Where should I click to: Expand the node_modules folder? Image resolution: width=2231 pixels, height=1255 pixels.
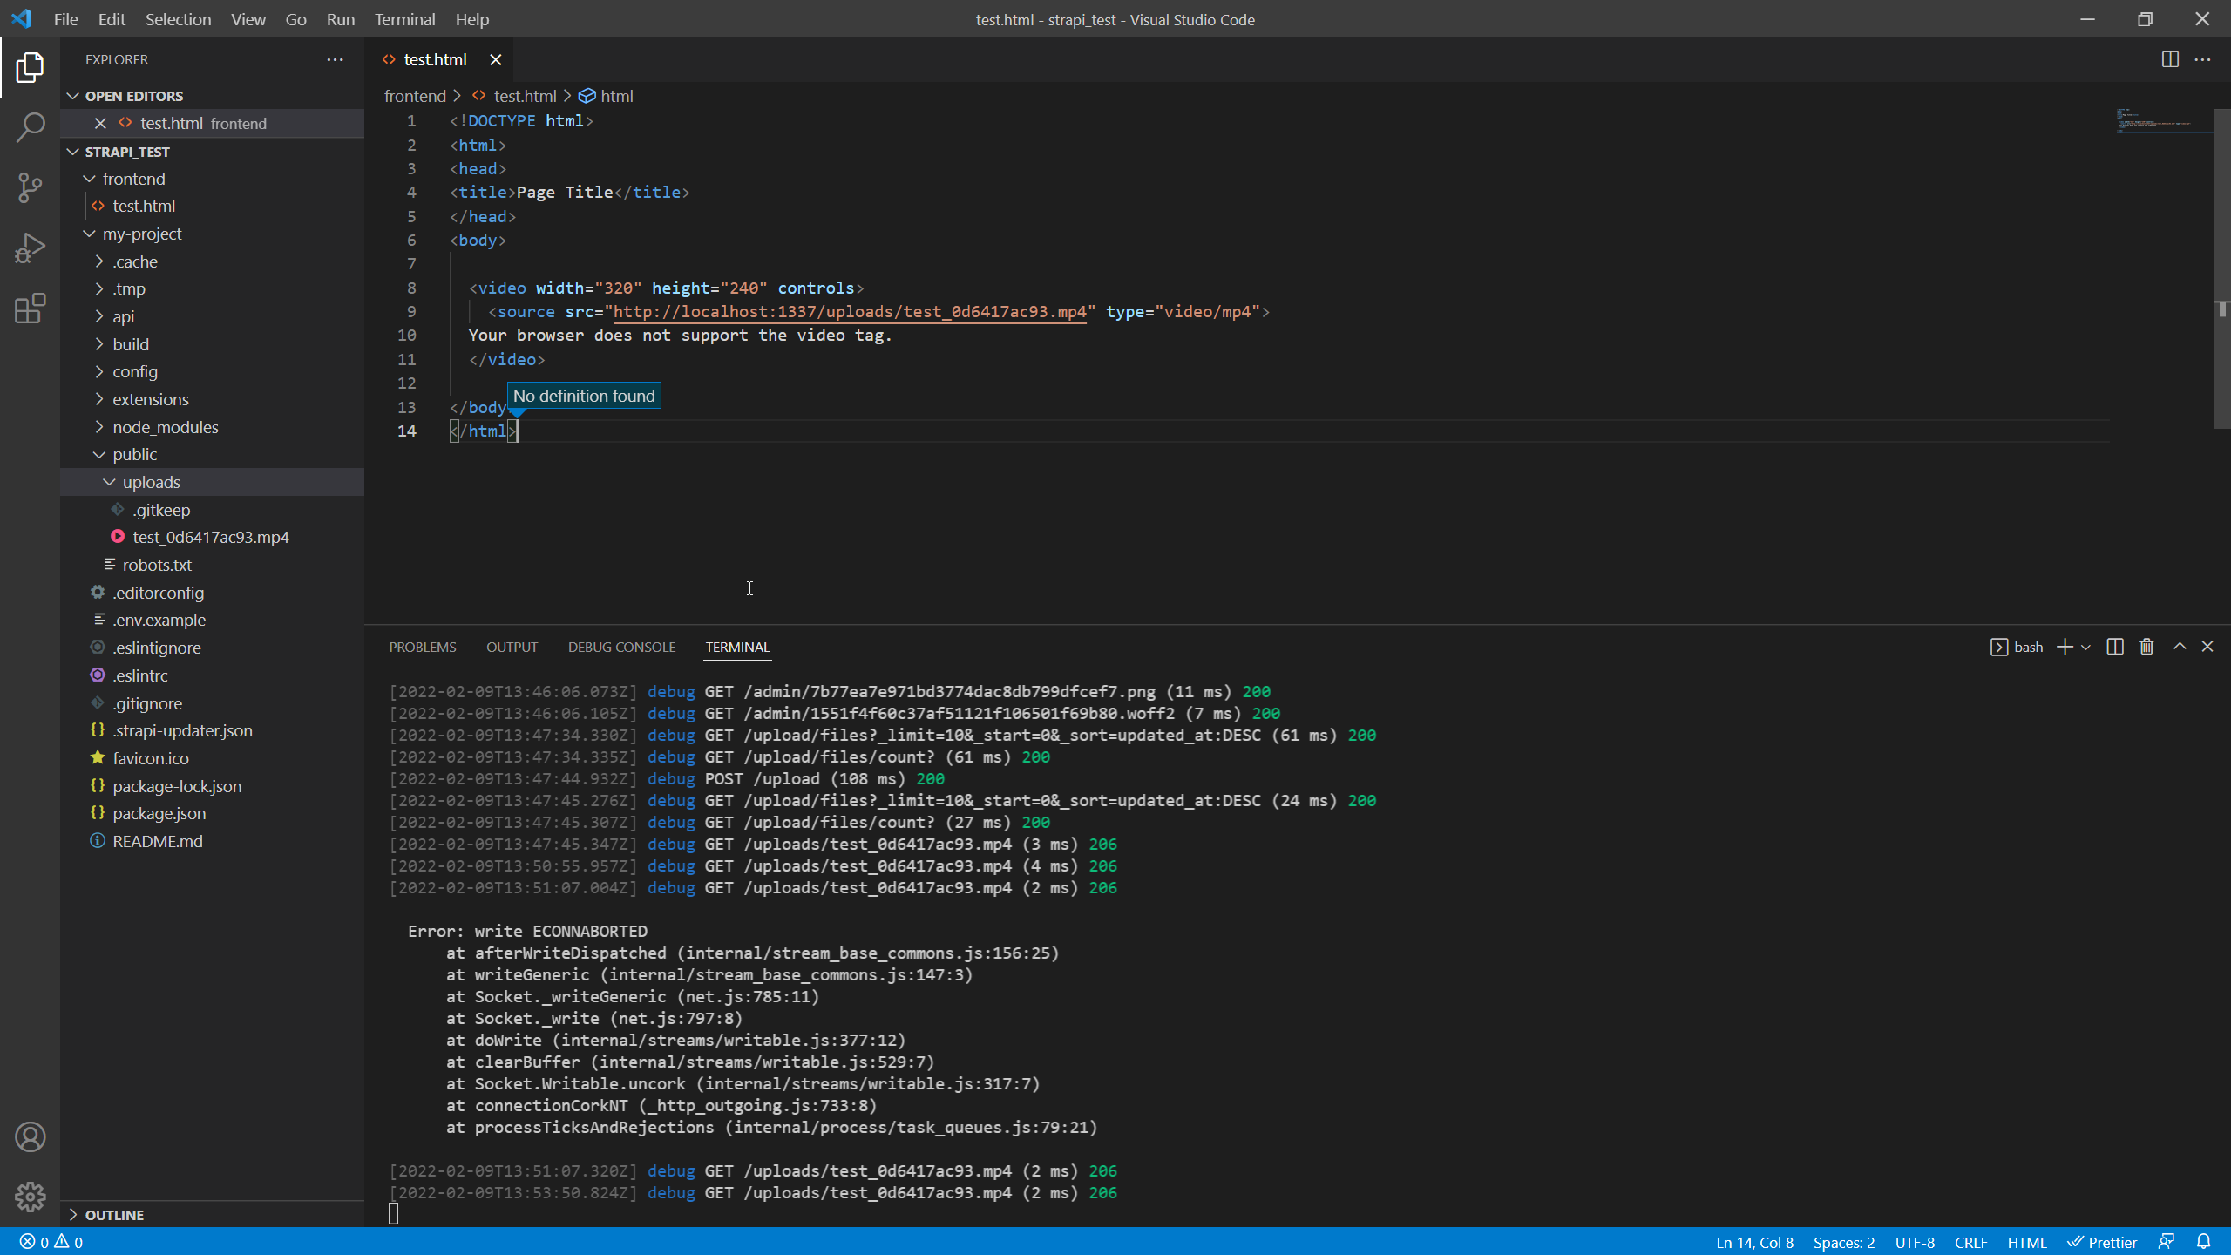click(165, 427)
